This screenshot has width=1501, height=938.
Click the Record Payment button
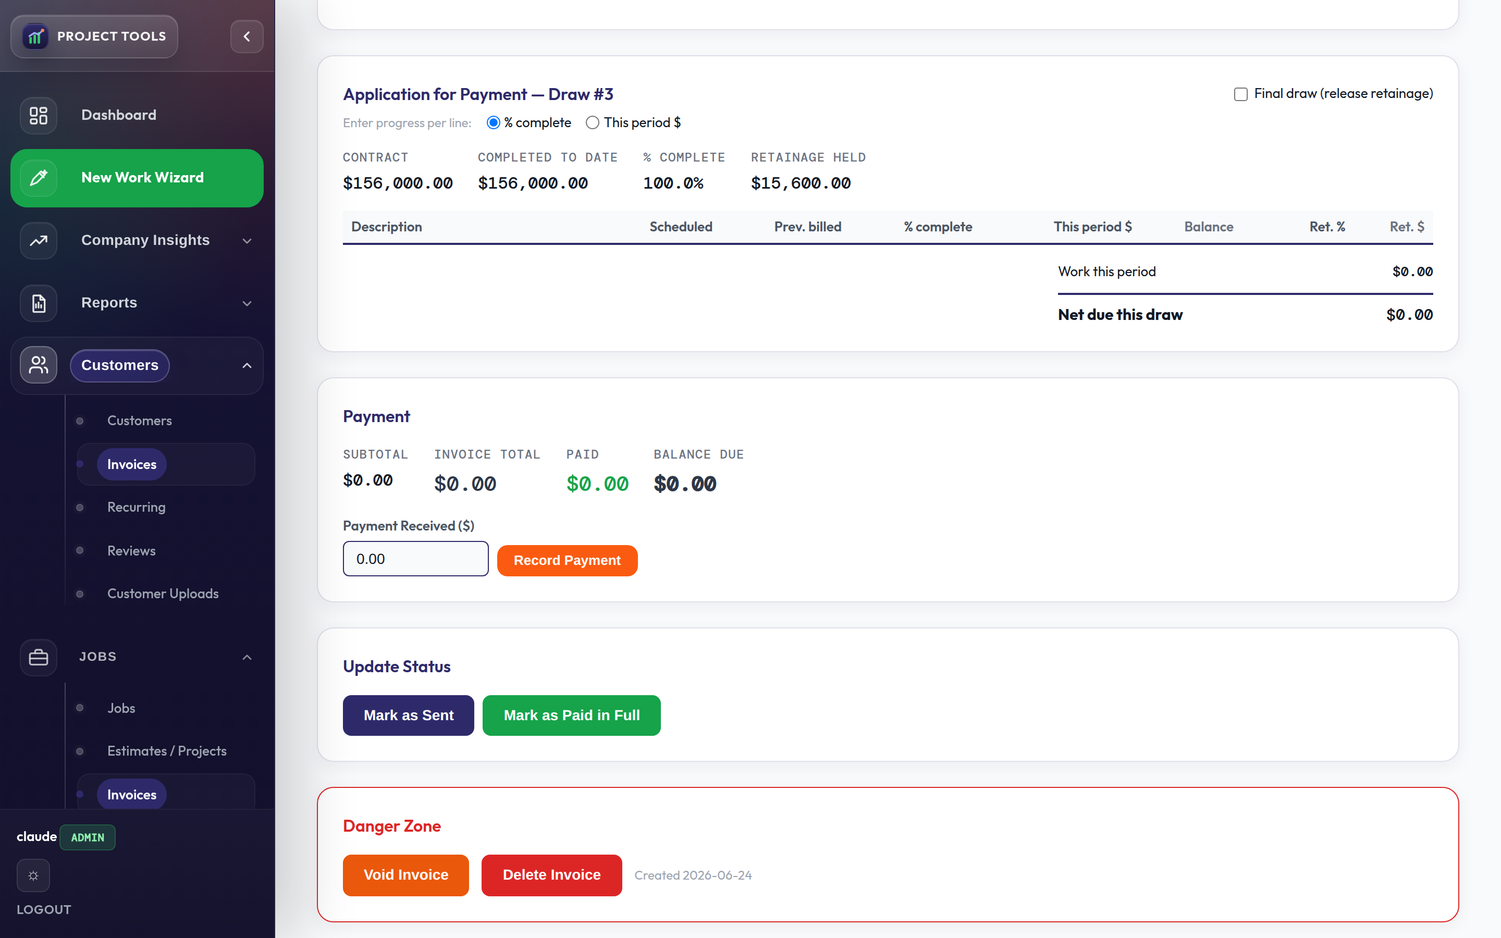(x=567, y=561)
